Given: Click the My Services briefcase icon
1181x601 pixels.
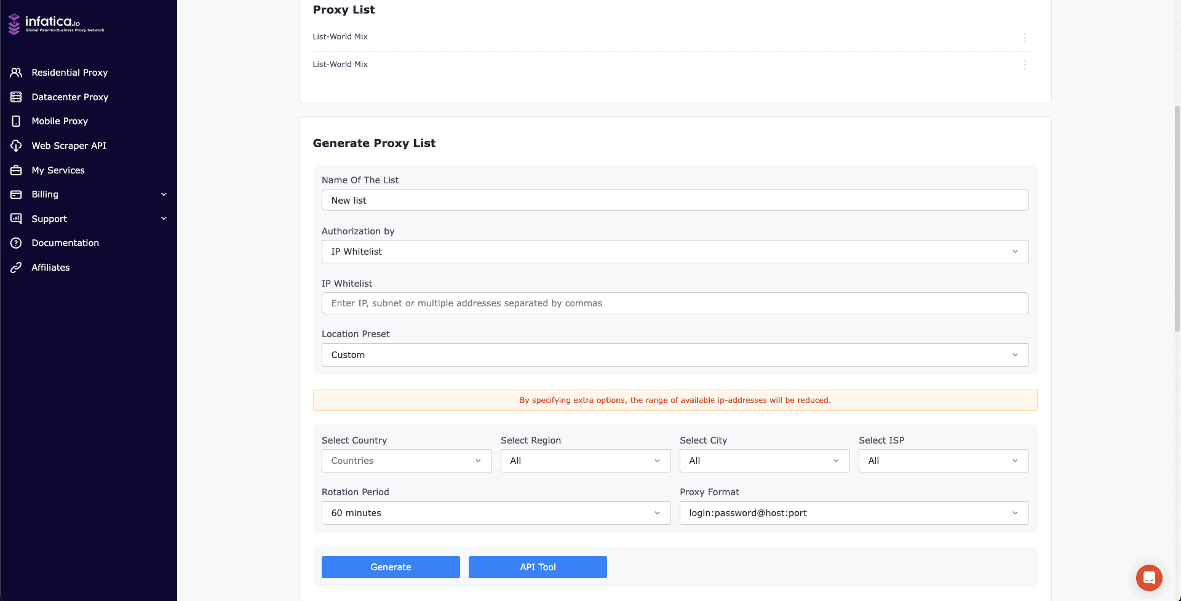Looking at the screenshot, I should click(16, 170).
